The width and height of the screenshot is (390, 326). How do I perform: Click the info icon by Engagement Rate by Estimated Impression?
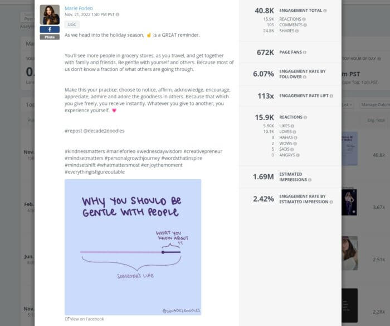pos(331,202)
